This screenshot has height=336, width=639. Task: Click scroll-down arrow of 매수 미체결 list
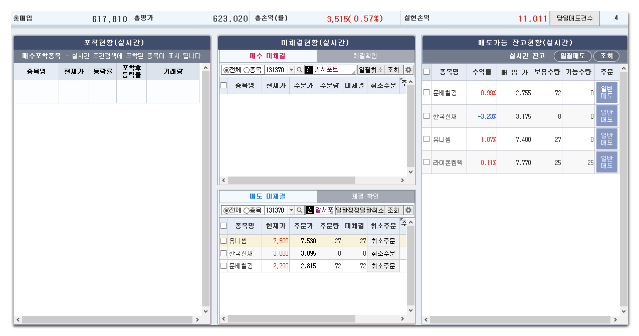411,172
